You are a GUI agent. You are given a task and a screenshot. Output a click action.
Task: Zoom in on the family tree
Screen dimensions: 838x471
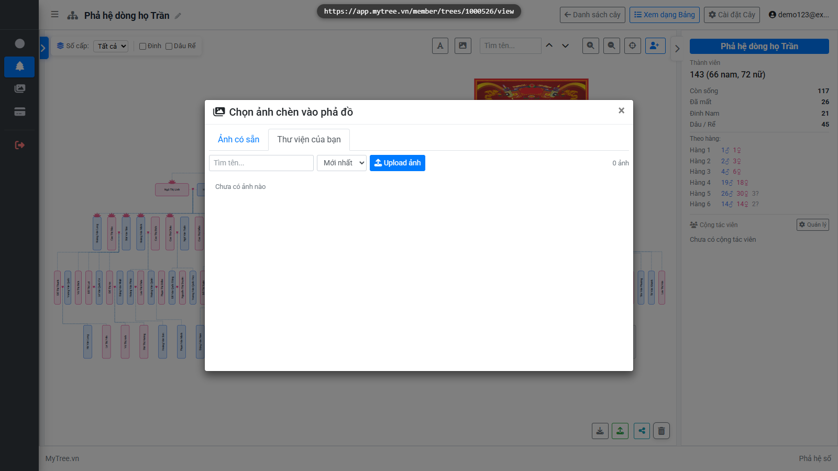tap(590, 46)
